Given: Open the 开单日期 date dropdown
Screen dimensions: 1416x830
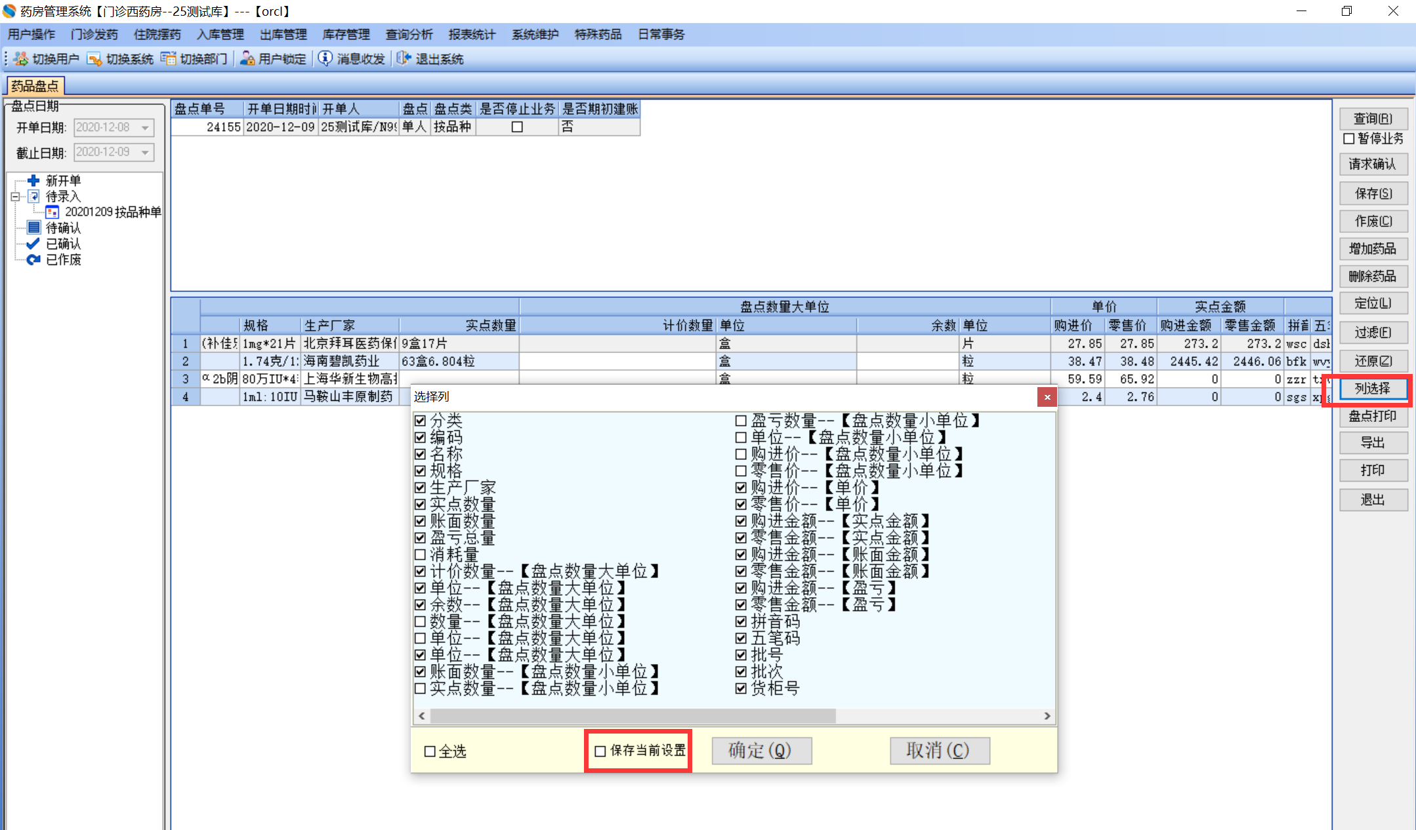Looking at the screenshot, I should [x=146, y=127].
